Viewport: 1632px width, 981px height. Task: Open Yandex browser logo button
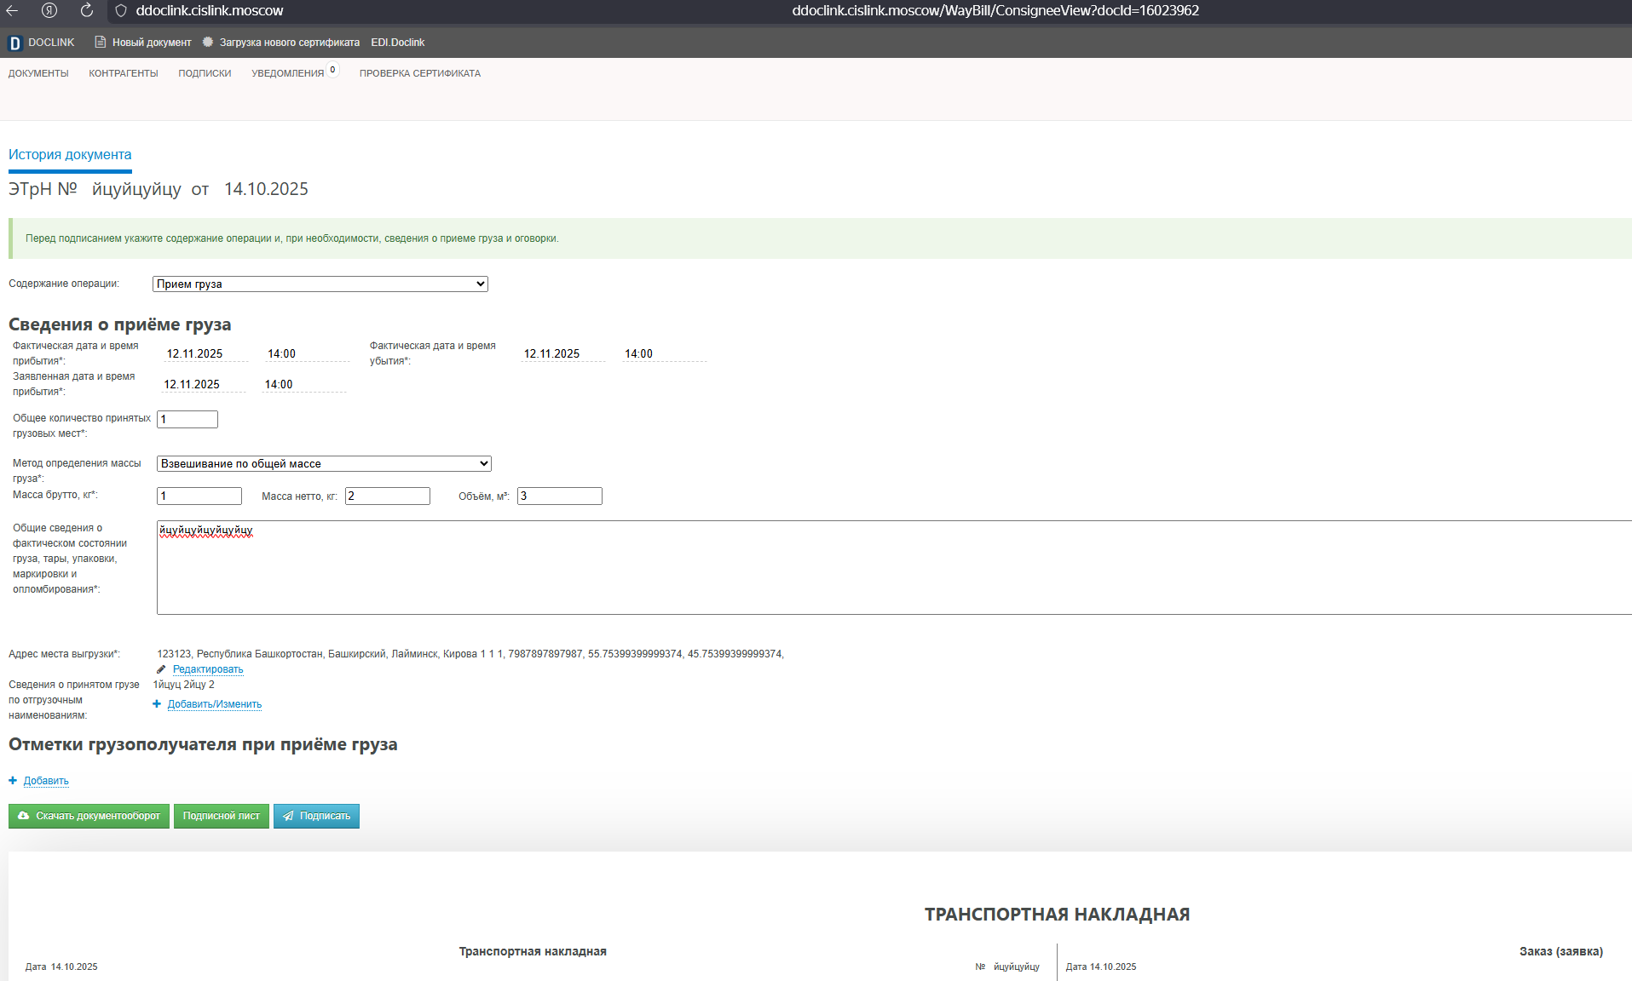[x=49, y=10]
